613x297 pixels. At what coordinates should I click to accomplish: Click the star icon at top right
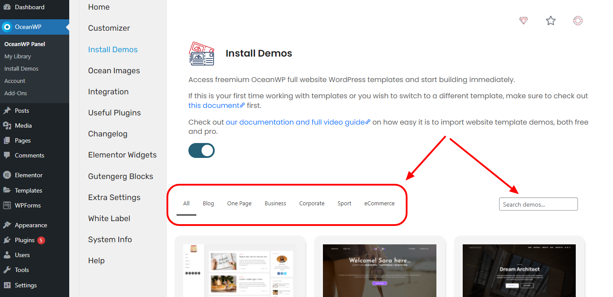551,21
